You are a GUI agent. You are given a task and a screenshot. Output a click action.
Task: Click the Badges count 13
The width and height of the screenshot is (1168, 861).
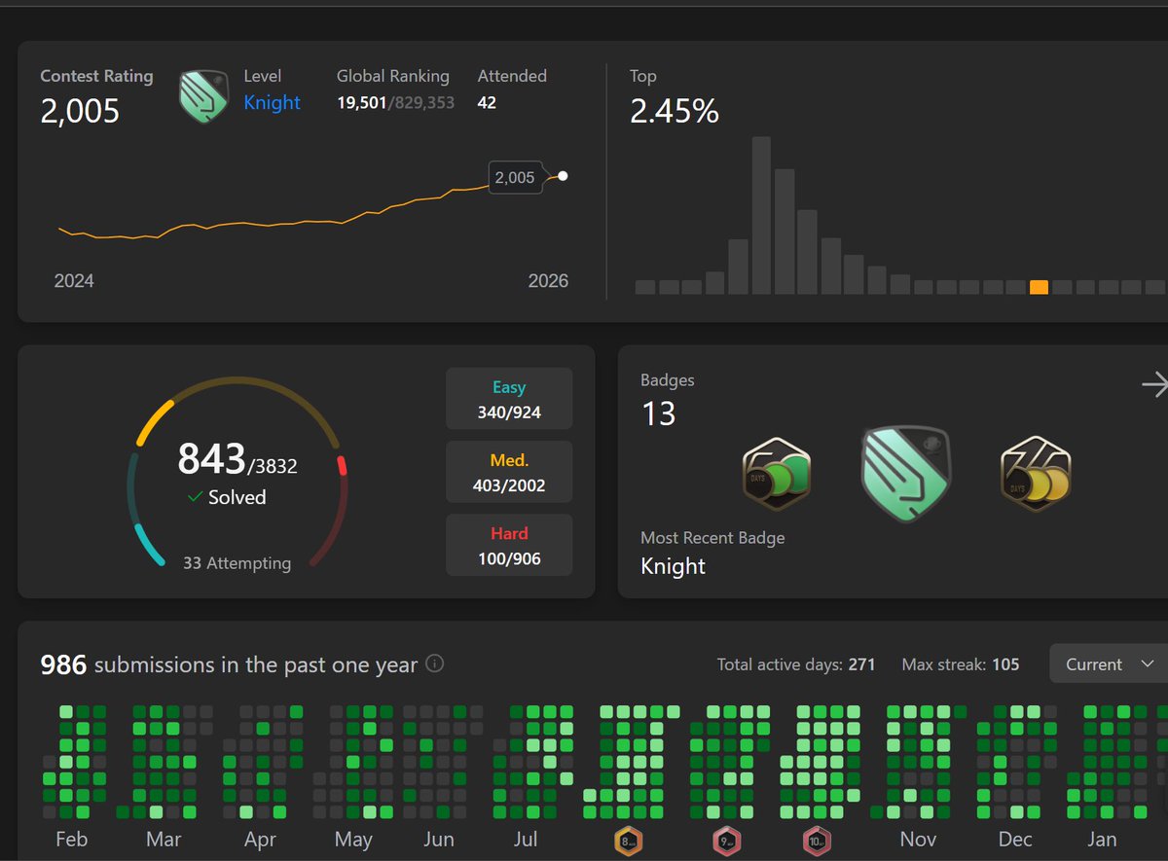[x=658, y=414]
